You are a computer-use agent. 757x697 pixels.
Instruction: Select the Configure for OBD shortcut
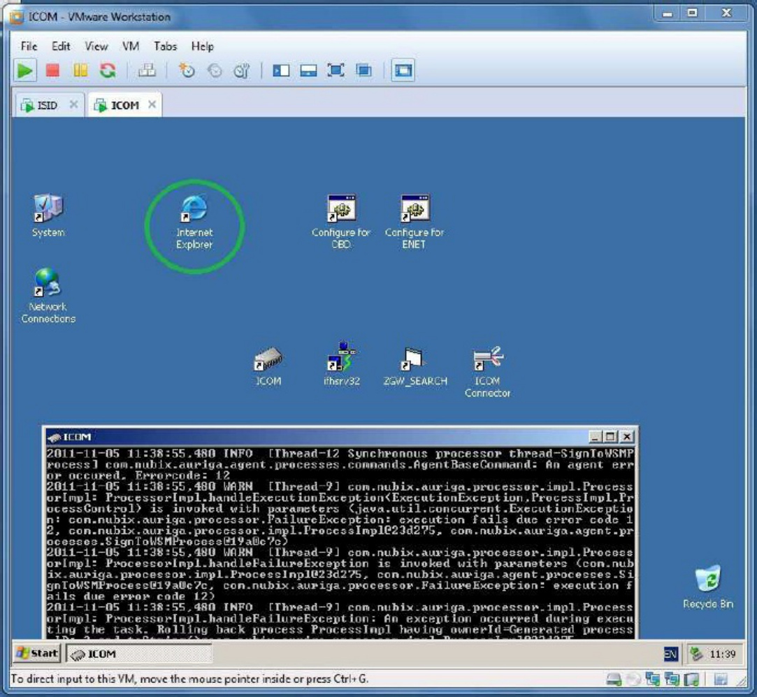[x=341, y=222]
